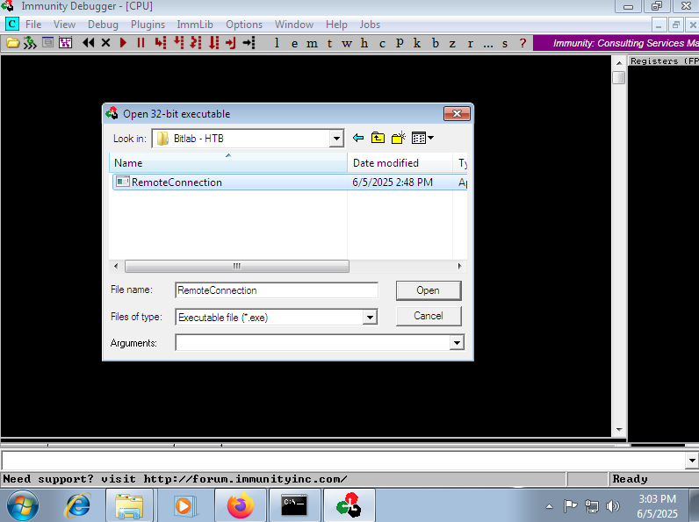This screenshot has width=699, height=522.
Task: Click the Open button
Action: point(429,290)
